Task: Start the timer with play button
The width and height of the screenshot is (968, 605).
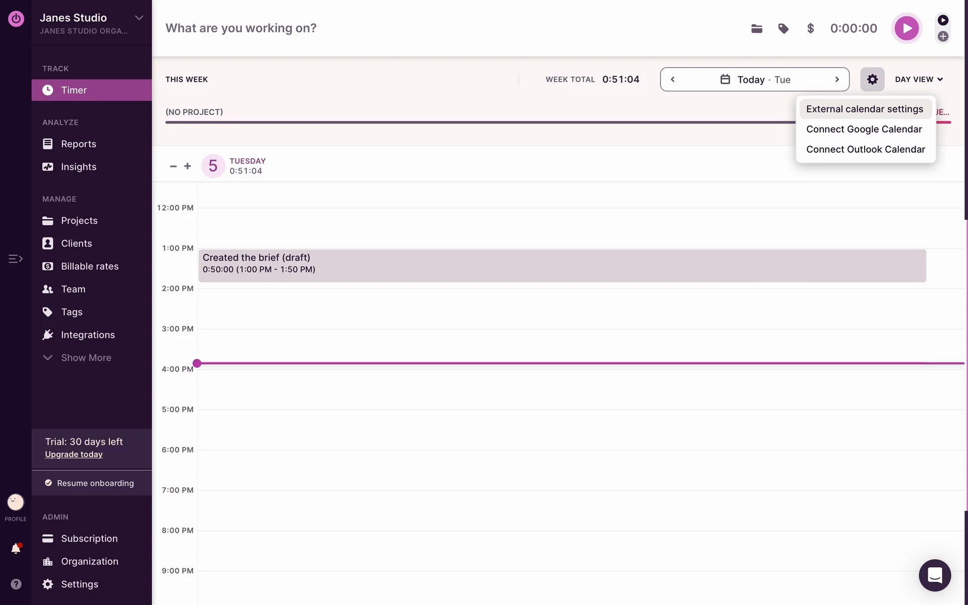Action: tap(906, 28)
